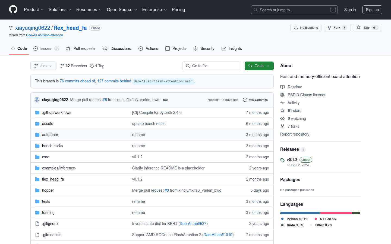This screenshot has width=391, height=244.
Task: Click the tag icon beside 1 Tag
Action: click(92, 66)
